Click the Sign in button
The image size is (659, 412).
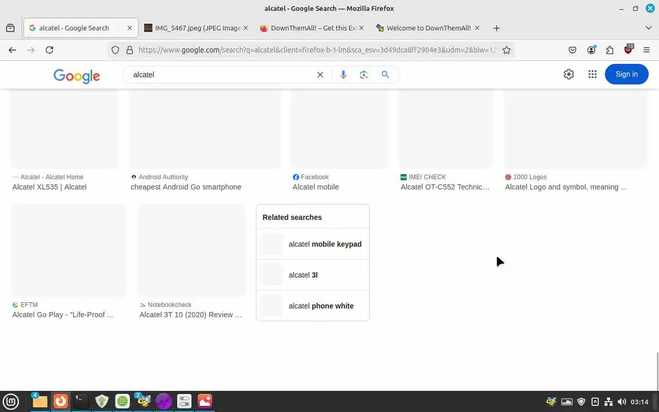pyautogui.click(x=627, y=74)
